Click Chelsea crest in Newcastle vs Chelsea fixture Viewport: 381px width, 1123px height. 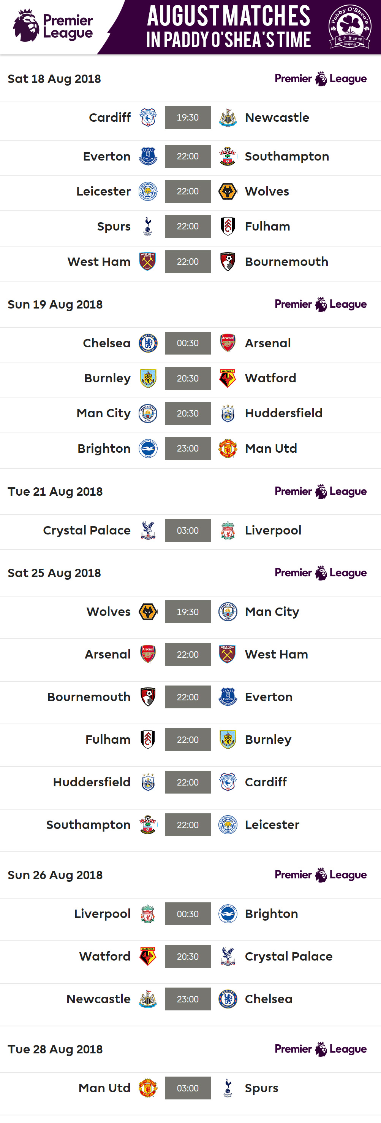pyautogui.click(x=227, y=999)
